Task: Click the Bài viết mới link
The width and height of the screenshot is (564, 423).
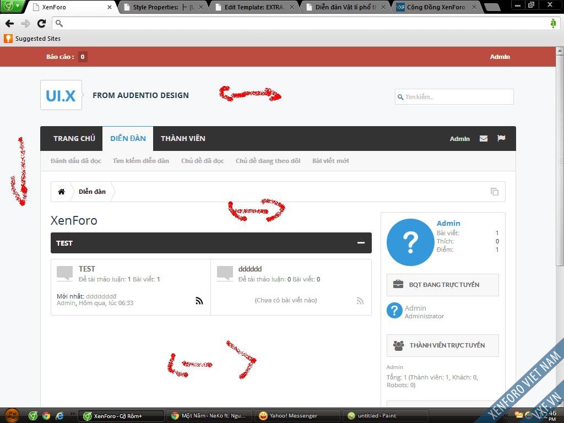Action: pyautogui.click(x=330, y=161)
